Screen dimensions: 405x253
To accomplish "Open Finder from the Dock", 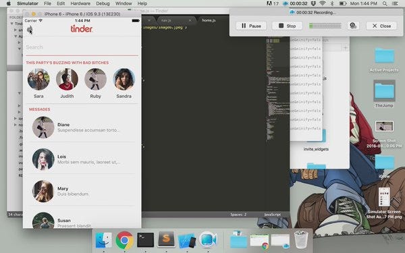I will click(103, 240).
